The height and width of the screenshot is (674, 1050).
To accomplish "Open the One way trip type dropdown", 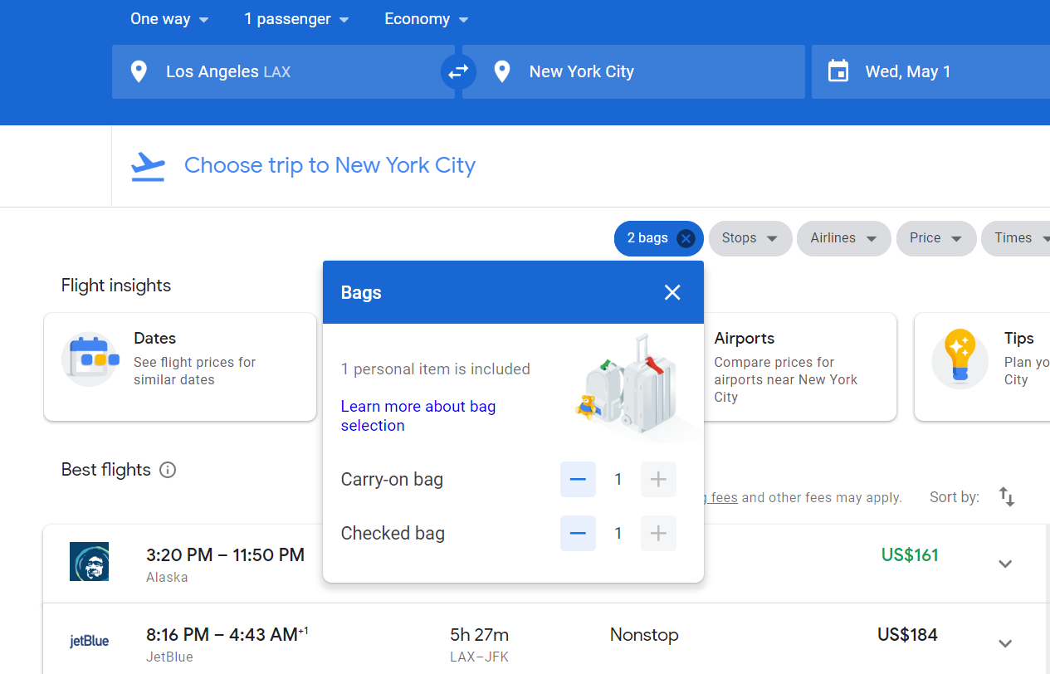I will pyautogui.click(x=169, y=19).
